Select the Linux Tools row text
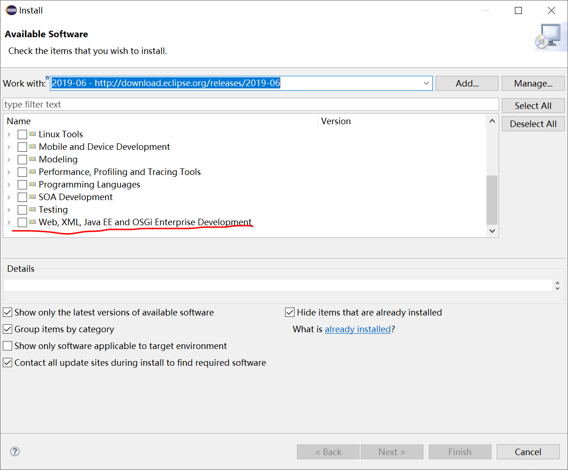This screenshot has width=568, height=470. (61, 134)
